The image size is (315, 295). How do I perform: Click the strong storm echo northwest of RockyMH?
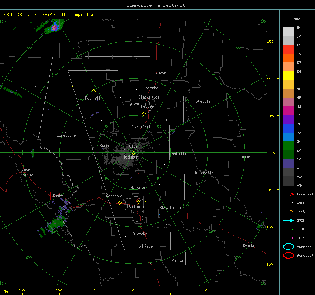point(55,27)
